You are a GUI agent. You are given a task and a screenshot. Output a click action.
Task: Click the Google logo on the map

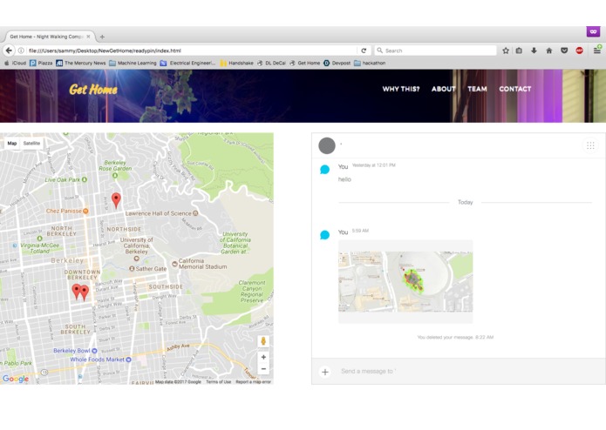[16, 379]
